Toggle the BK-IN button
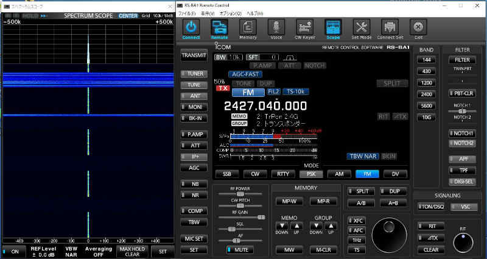The height and width of the screenshot is (259, 487). (x=194, y=118)
